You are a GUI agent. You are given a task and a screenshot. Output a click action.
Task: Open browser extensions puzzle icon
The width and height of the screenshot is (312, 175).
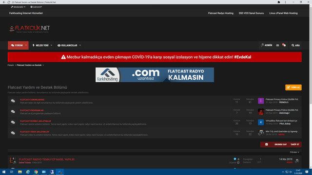click(279, 2)
